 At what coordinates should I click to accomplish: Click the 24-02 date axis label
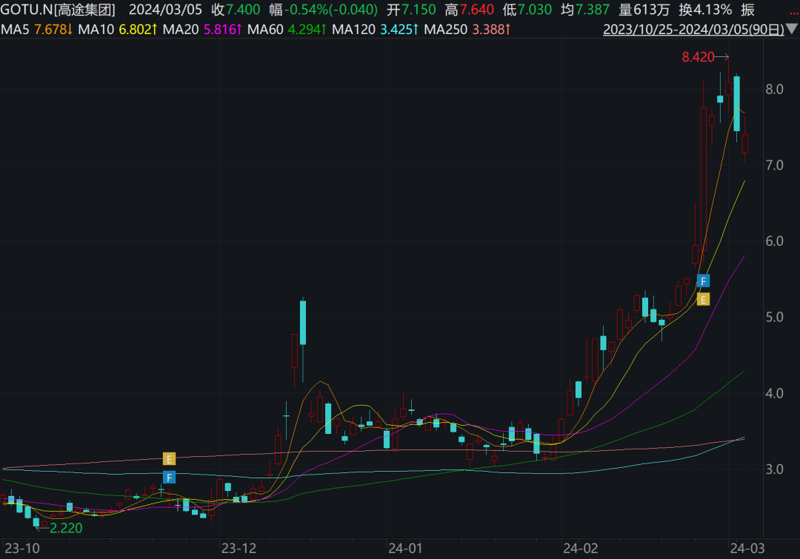580,549
